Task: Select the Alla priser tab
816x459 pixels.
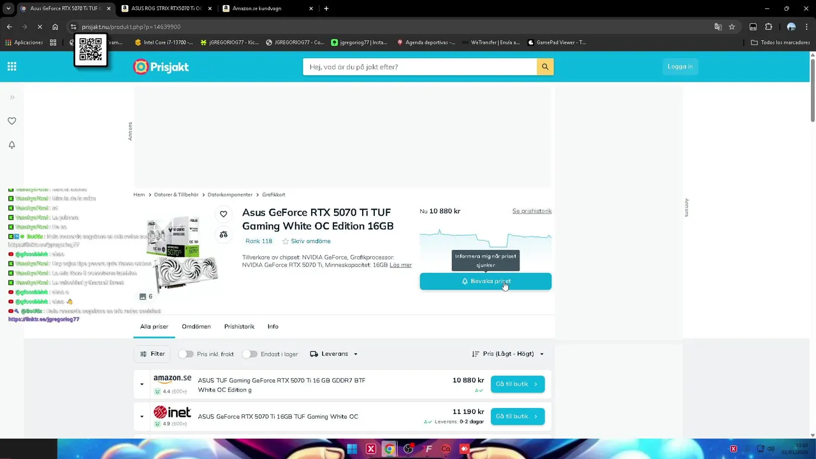Action: pyautogui.click(x=154, y=326)
